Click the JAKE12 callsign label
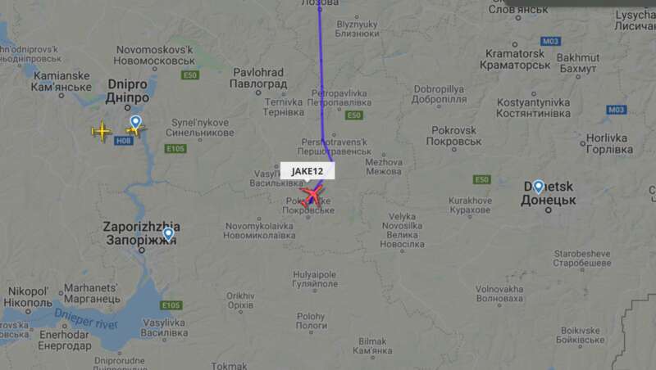 307,171
